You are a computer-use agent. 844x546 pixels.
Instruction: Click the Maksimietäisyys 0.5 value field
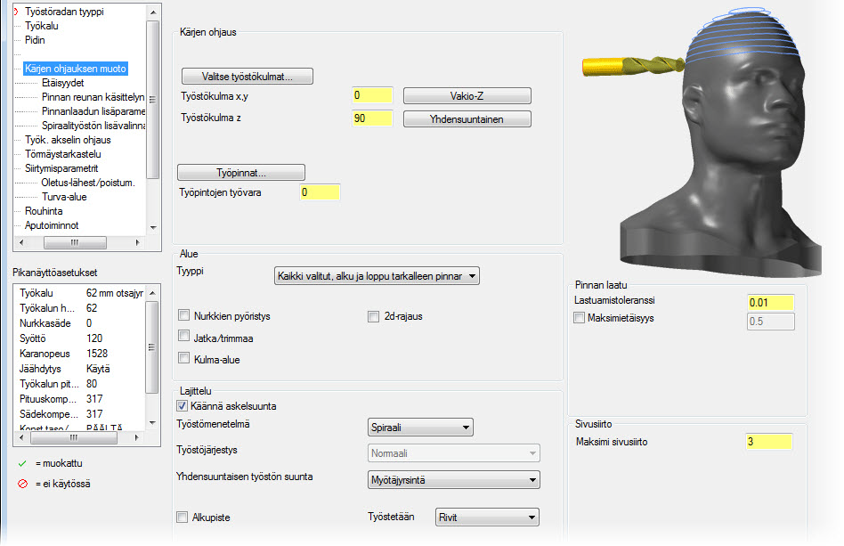(x=771, y=322)
